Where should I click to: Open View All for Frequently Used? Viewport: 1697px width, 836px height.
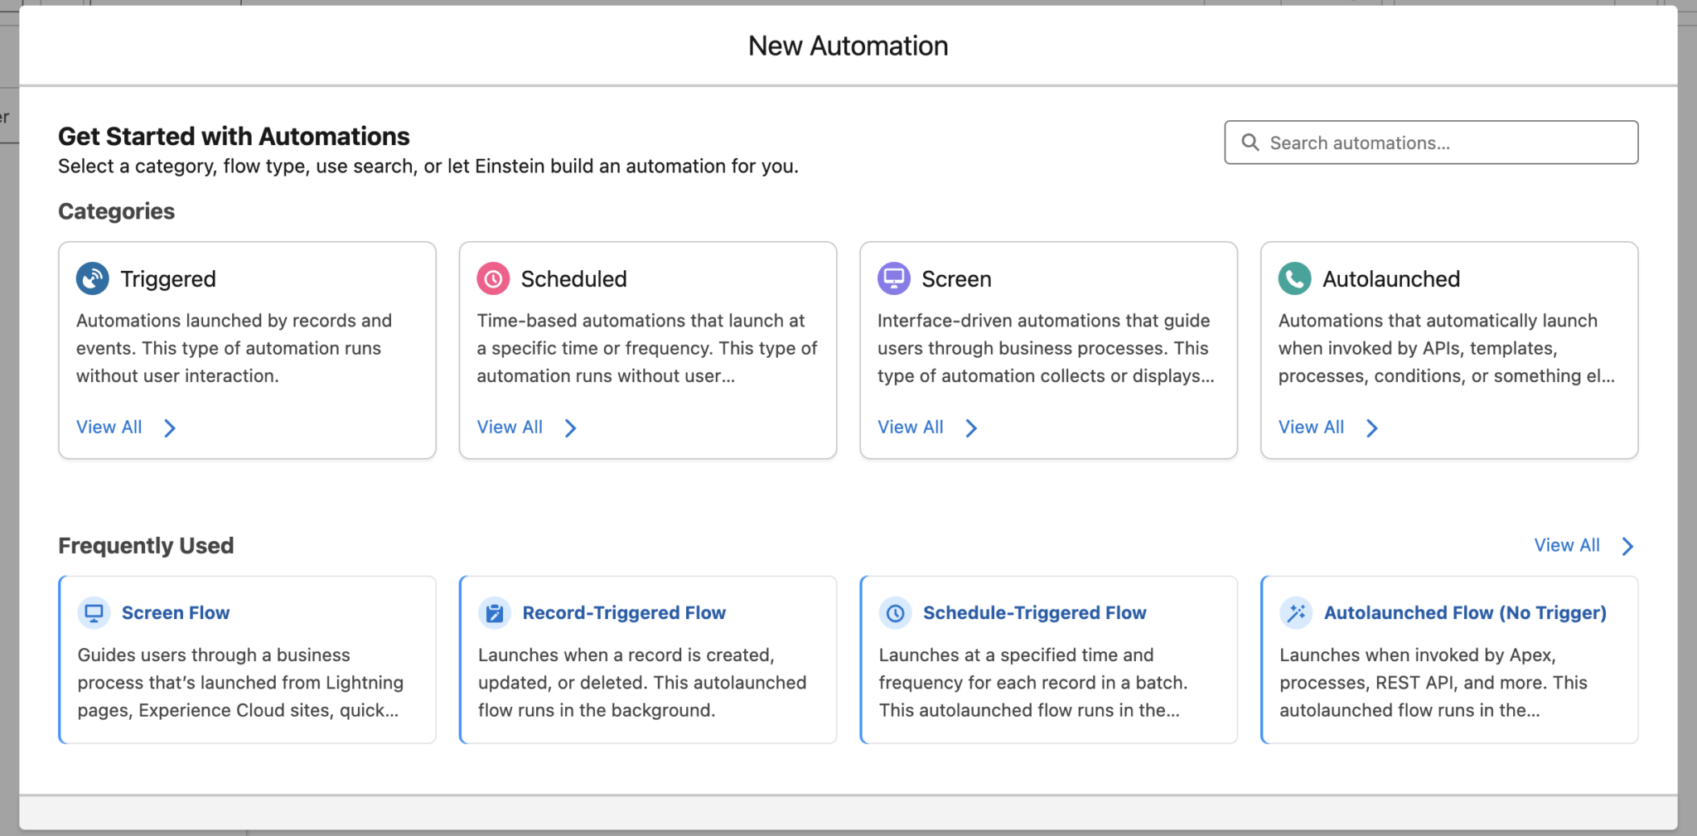tap(1566, 545)
